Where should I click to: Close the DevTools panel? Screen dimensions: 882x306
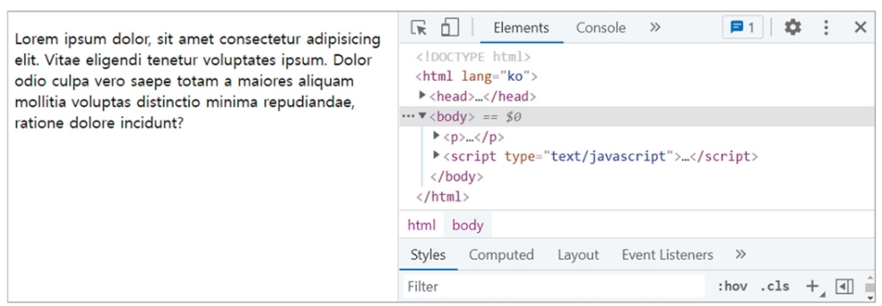860,27
